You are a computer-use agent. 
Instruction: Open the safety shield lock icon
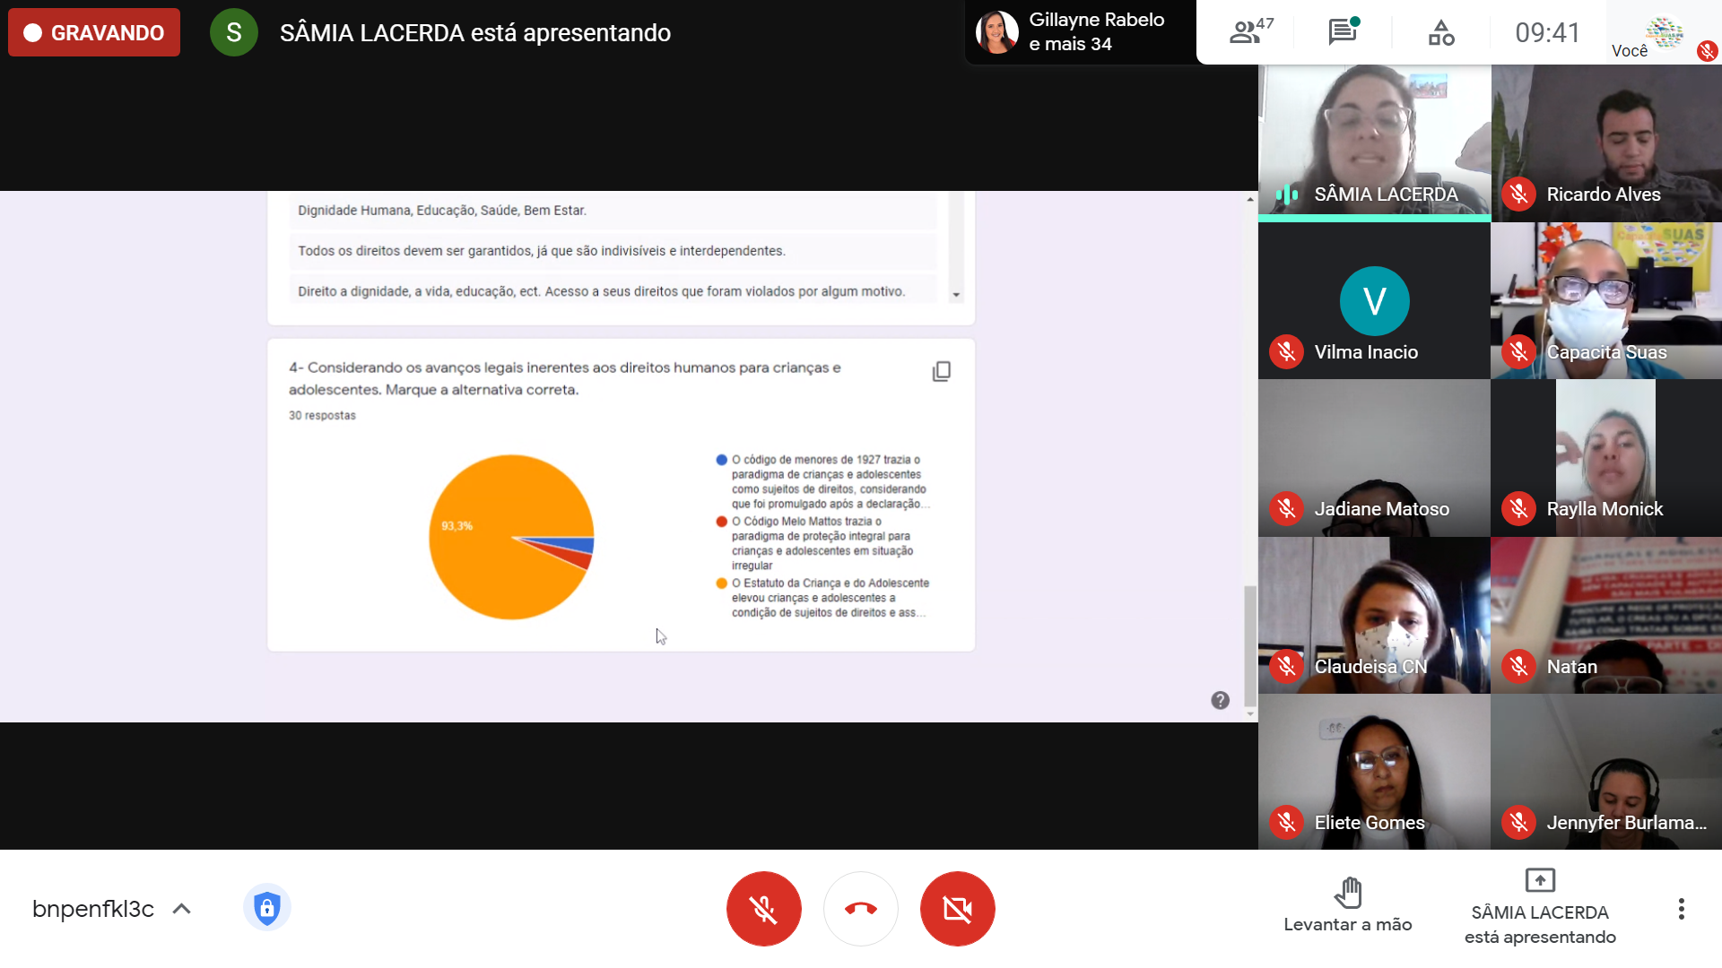266,908
